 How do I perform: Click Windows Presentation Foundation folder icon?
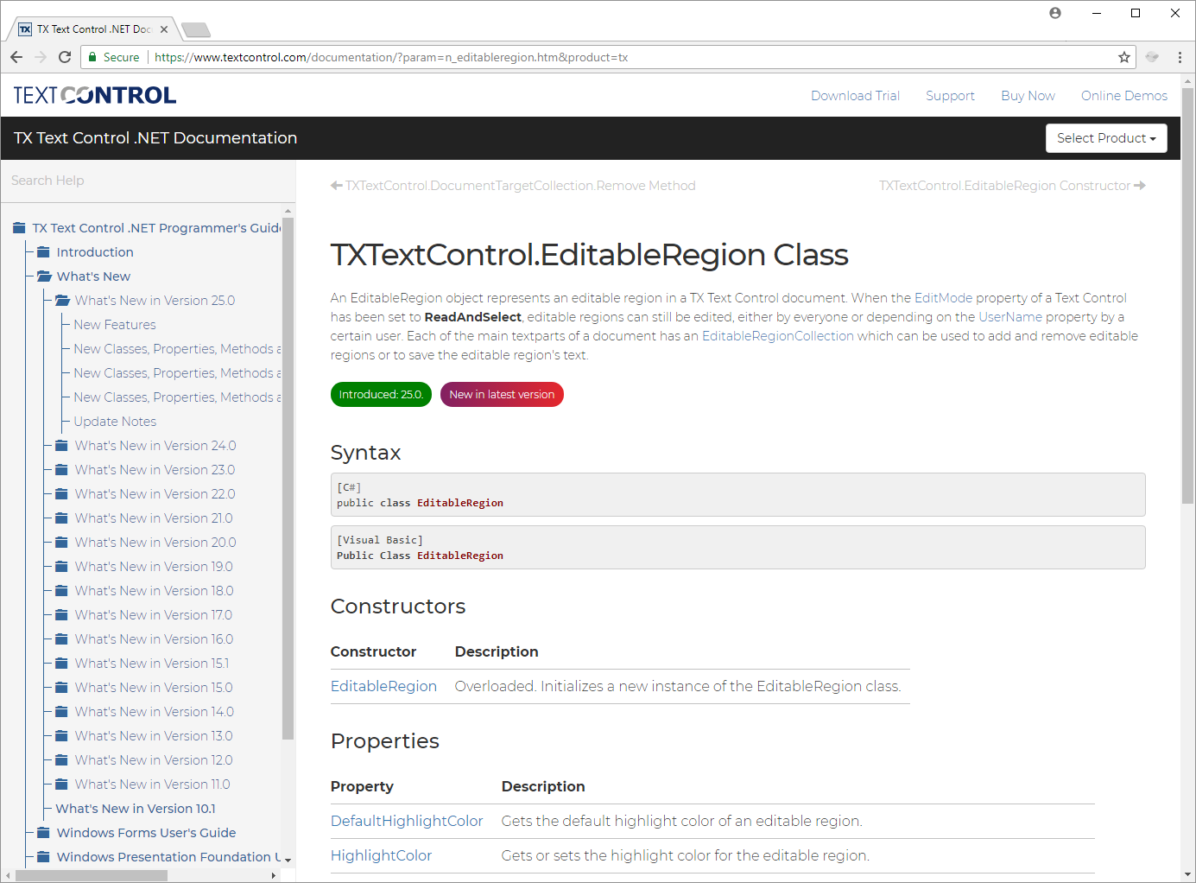pos(43,857)
